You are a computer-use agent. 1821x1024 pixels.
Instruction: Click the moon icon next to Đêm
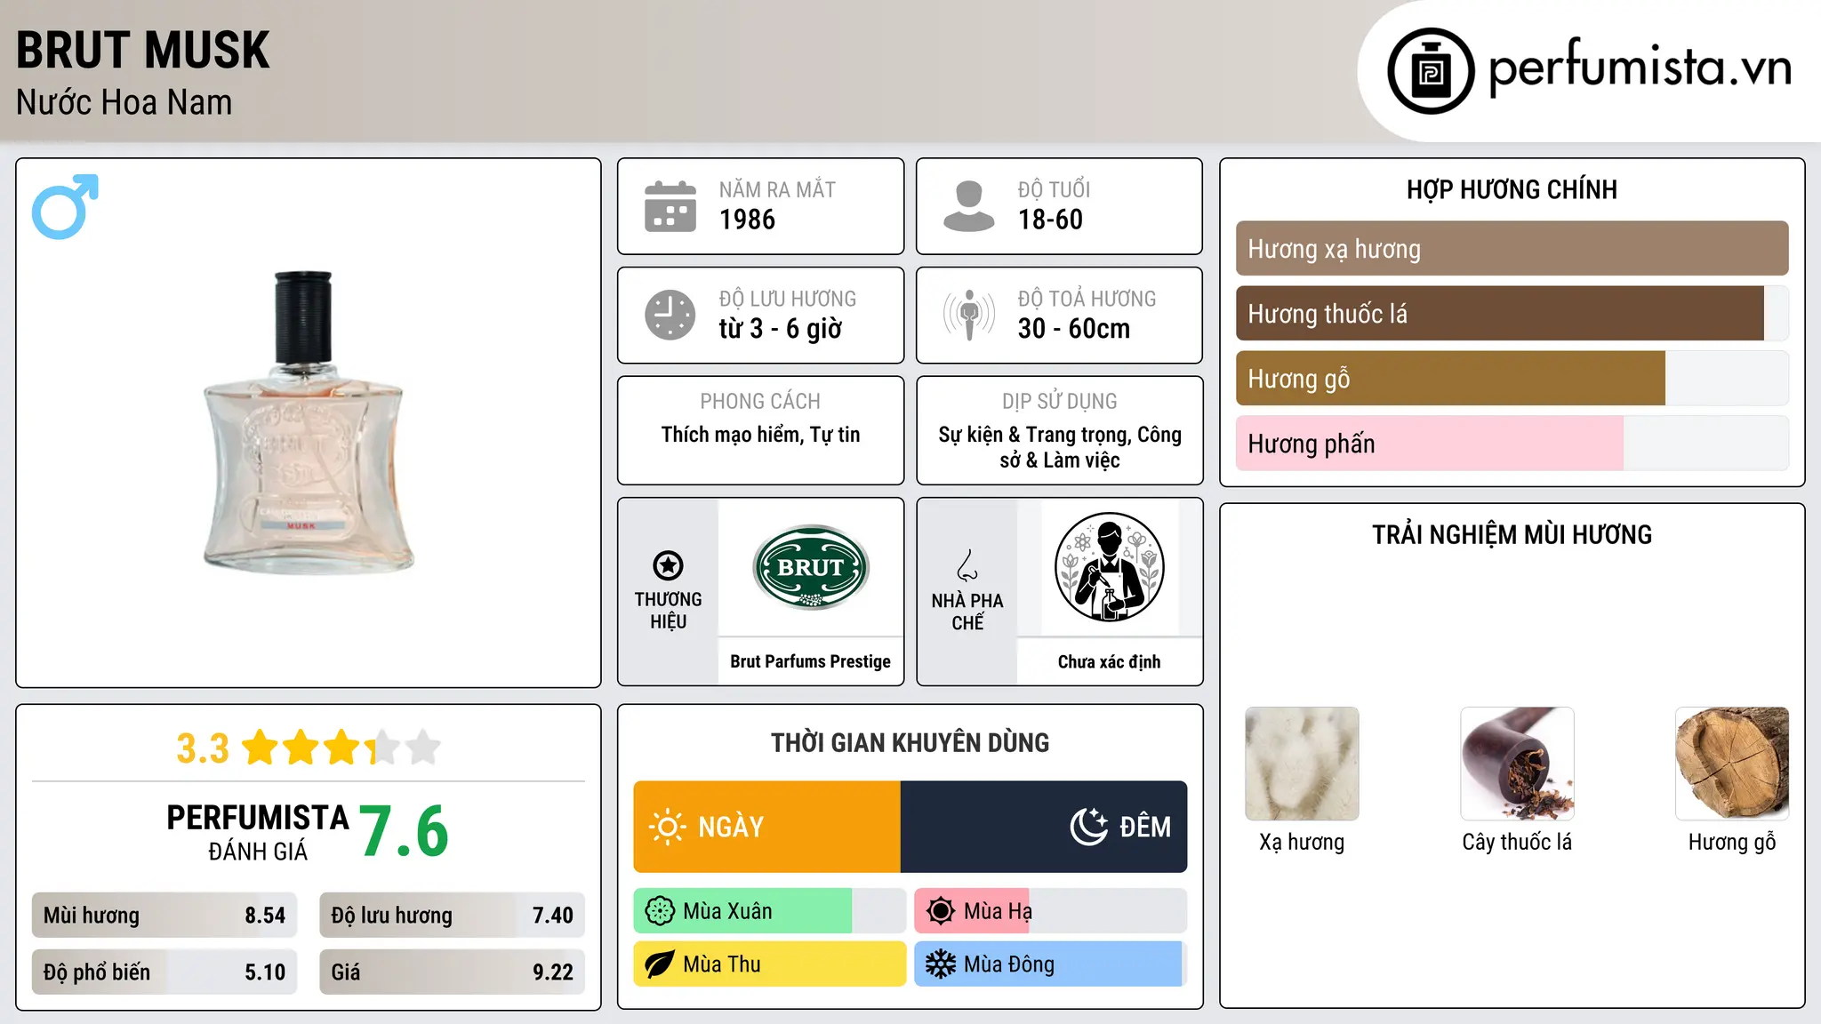point(1088,827)
